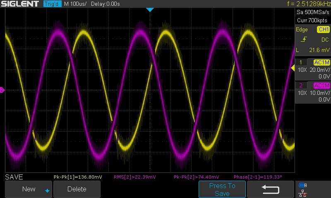The width and height of the screenshot is (331, 198).
Task: Click the Delay:0.00s readout
Action: [106, 4]
